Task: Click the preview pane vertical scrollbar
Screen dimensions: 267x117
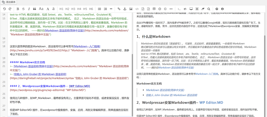Action: [265, 76]
